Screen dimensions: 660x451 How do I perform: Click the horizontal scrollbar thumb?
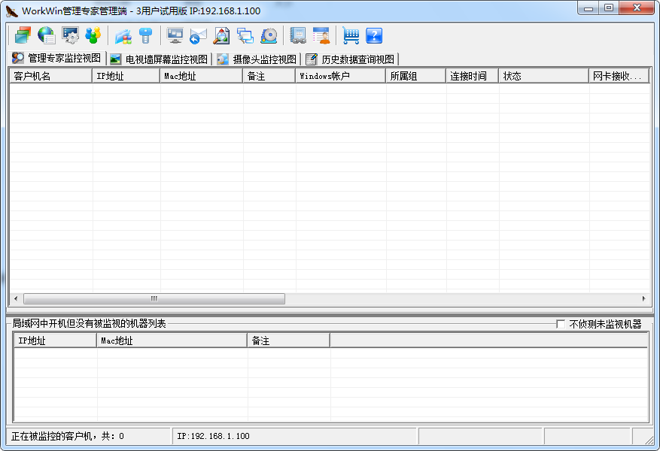[154, 298]
